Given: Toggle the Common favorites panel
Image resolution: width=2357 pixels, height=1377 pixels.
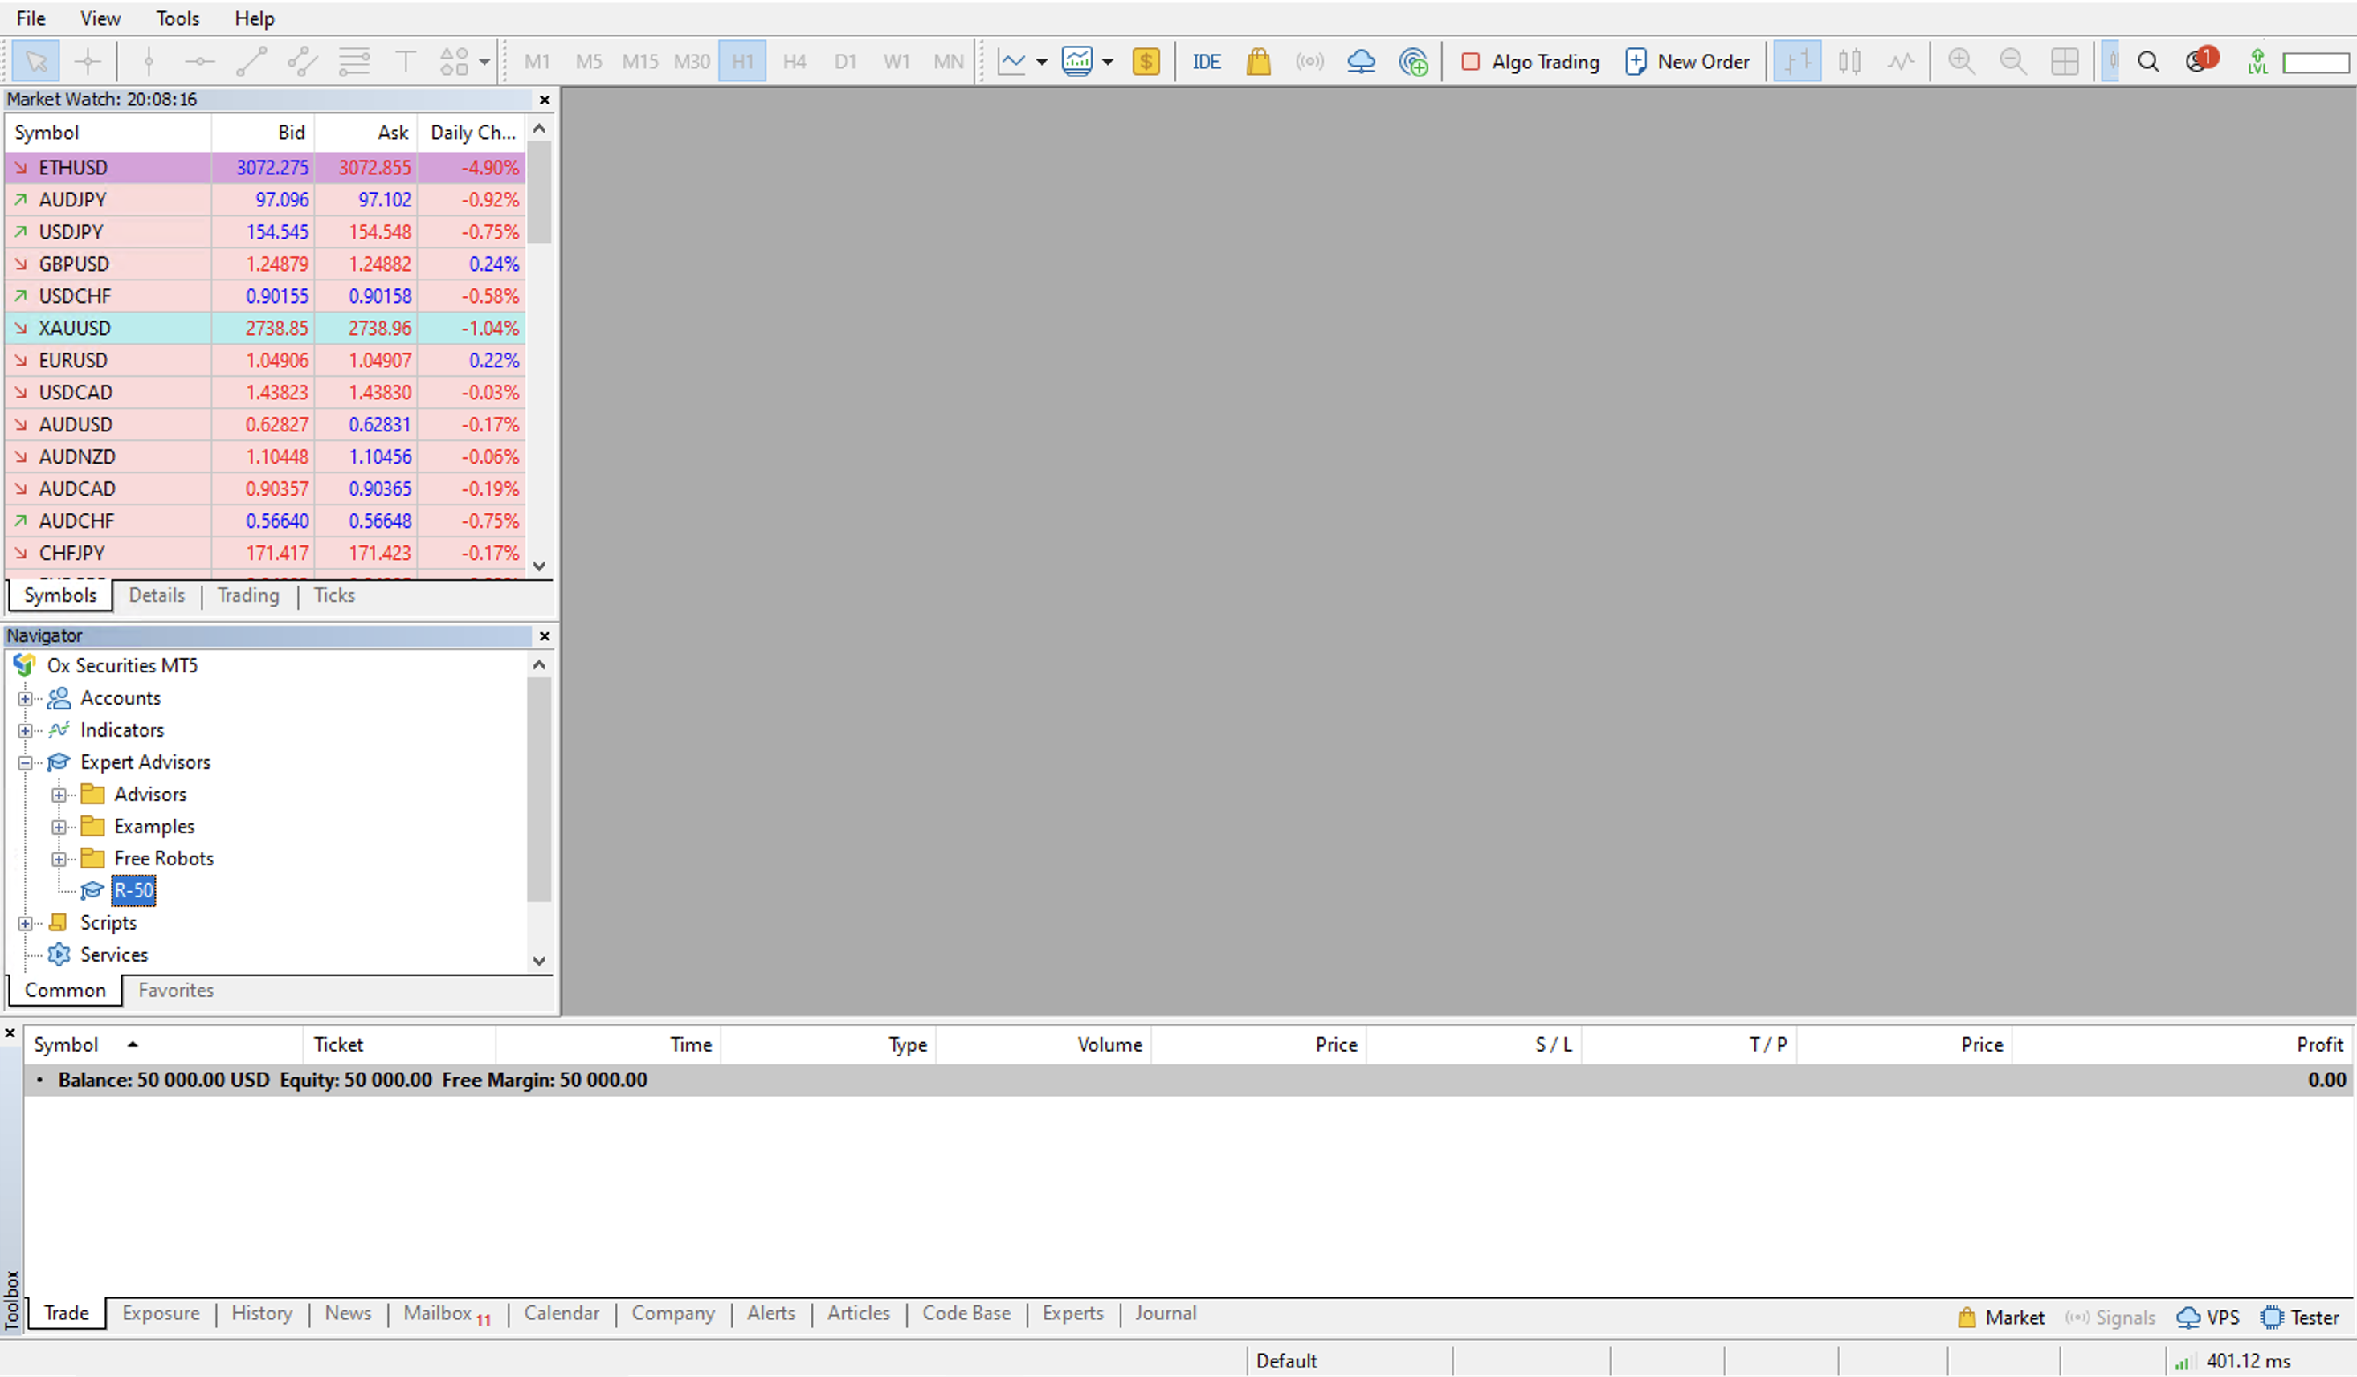Looking at the screenshot, I should [172, 990].
